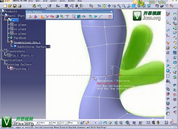178x129 pixels.
Task: Select the Constraints tree node
Action: point(16,51)
